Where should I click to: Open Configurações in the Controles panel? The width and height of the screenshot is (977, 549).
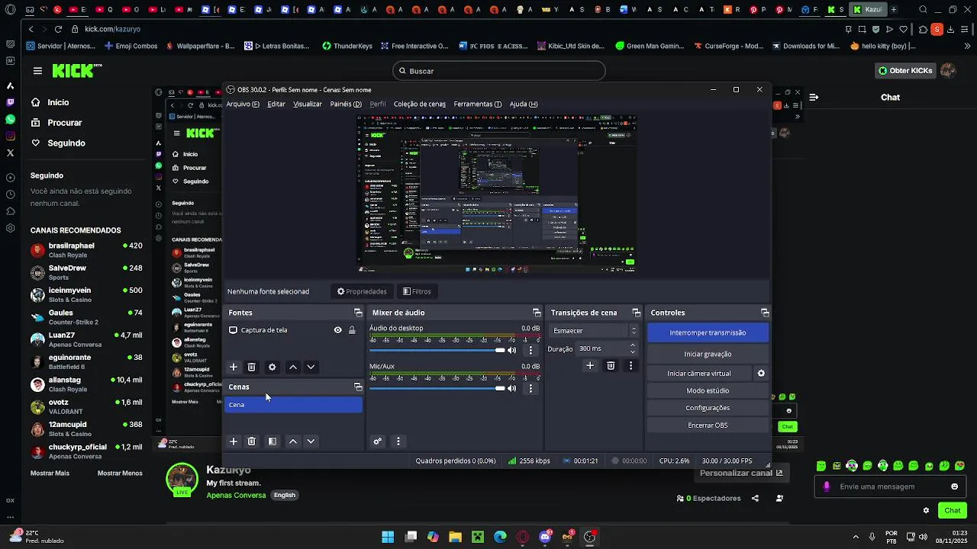coord(708,408)
